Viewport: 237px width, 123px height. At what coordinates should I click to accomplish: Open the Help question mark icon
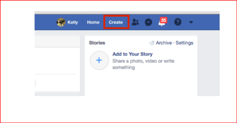(x=178, y=22)
